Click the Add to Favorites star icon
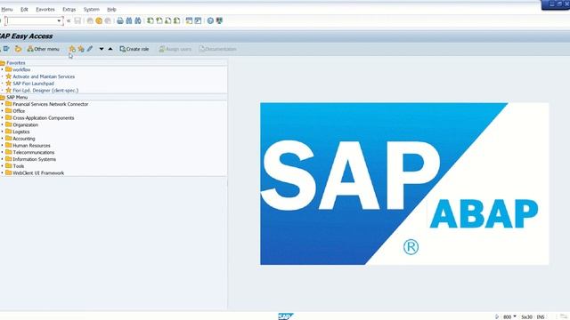Viewport: 570px width, 320px height. click(x=72, y=49)
